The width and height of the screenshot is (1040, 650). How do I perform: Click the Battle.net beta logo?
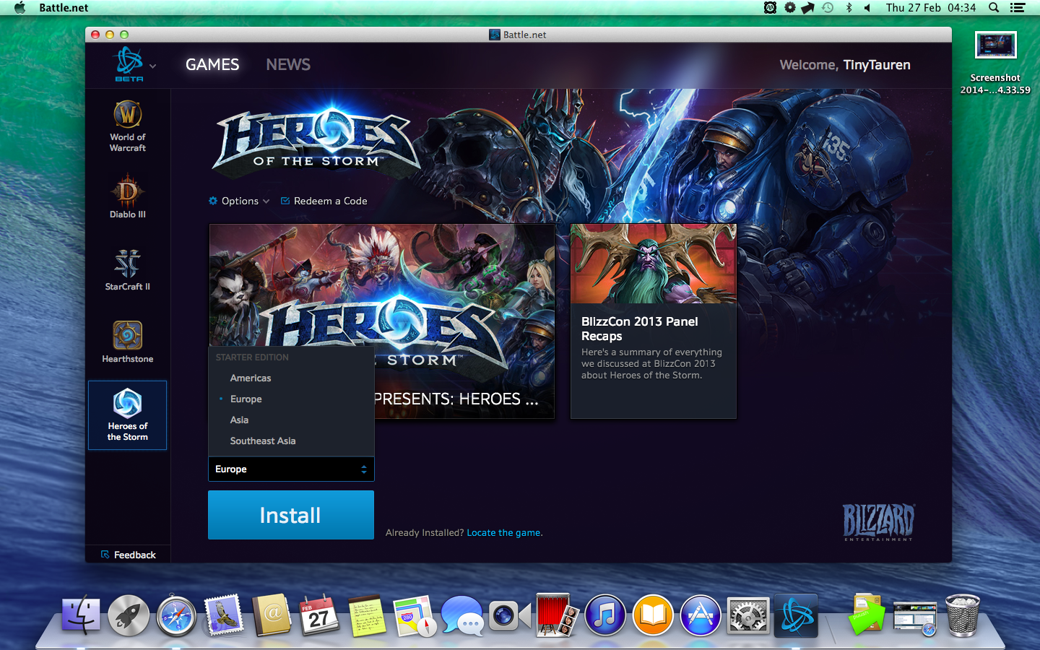point(129,64)
